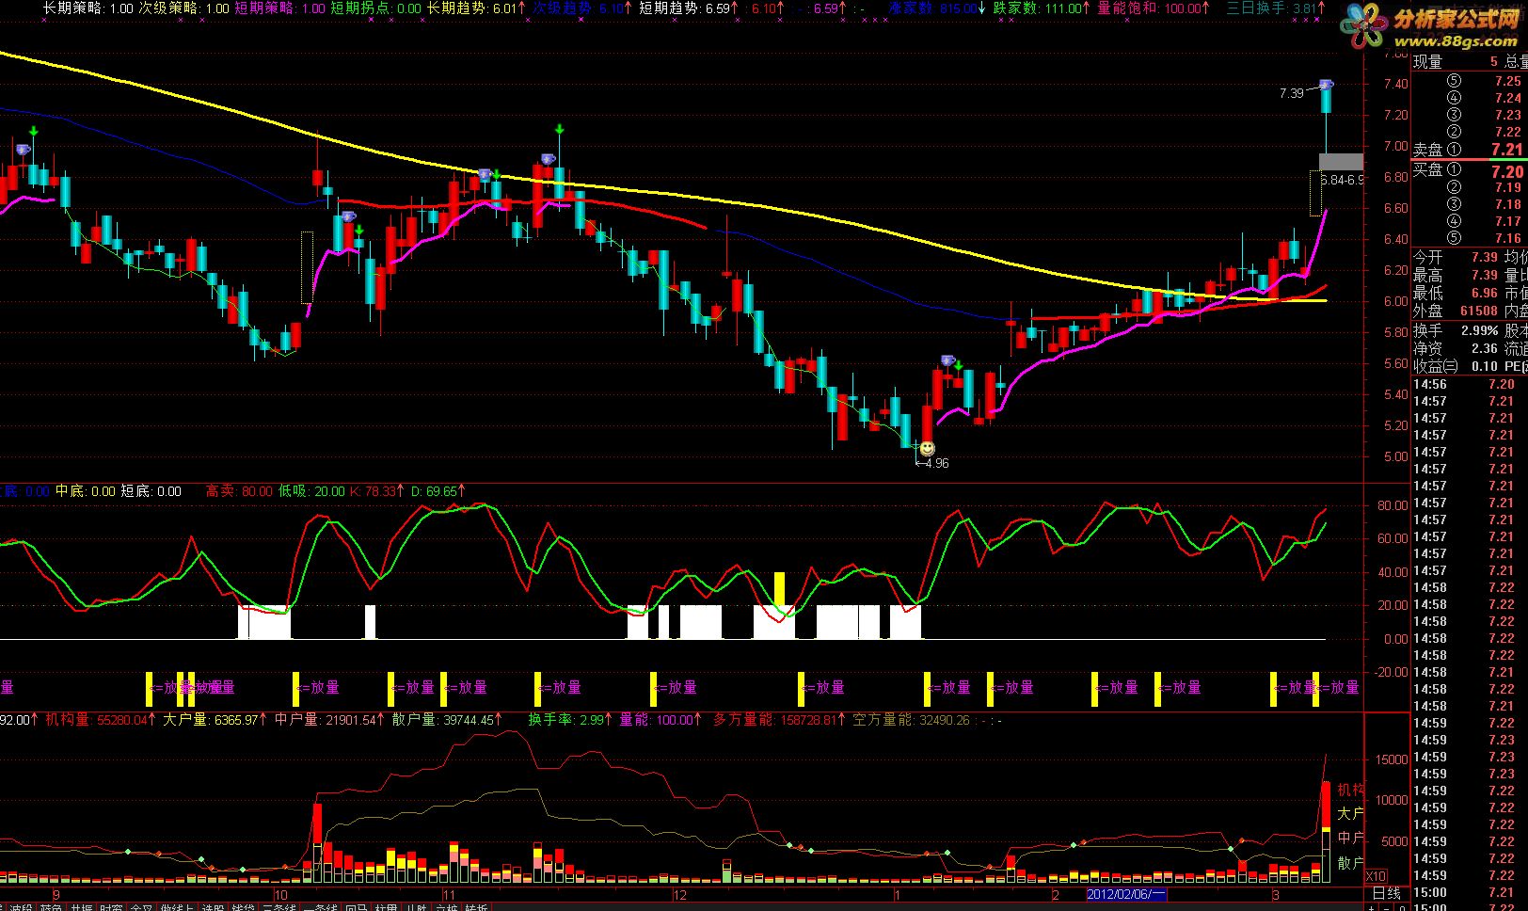Click the signal cup icon atop the 7.39 candle
This screenshot has width=1528, height=911.
[x=1326, y=85]
